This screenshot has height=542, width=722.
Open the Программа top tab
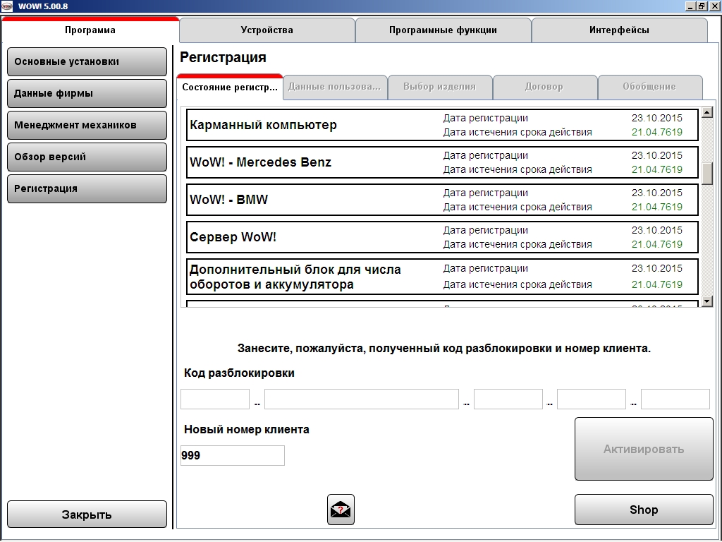pyautogui.click(x=90, y=30)
